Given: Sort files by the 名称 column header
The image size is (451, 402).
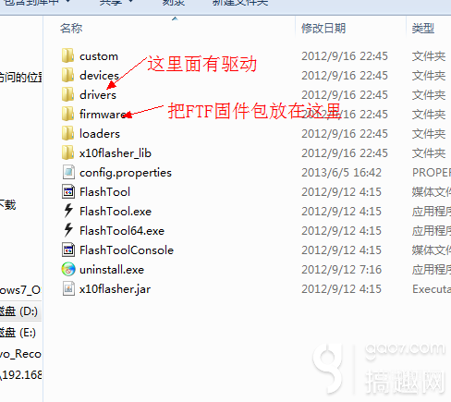Looking at the screenshot, I should click(x=71, y=29).
